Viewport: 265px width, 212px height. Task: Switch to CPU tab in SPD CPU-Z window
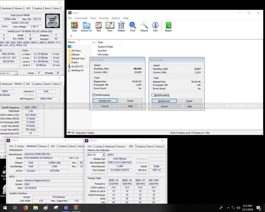[x=89, y=146]
